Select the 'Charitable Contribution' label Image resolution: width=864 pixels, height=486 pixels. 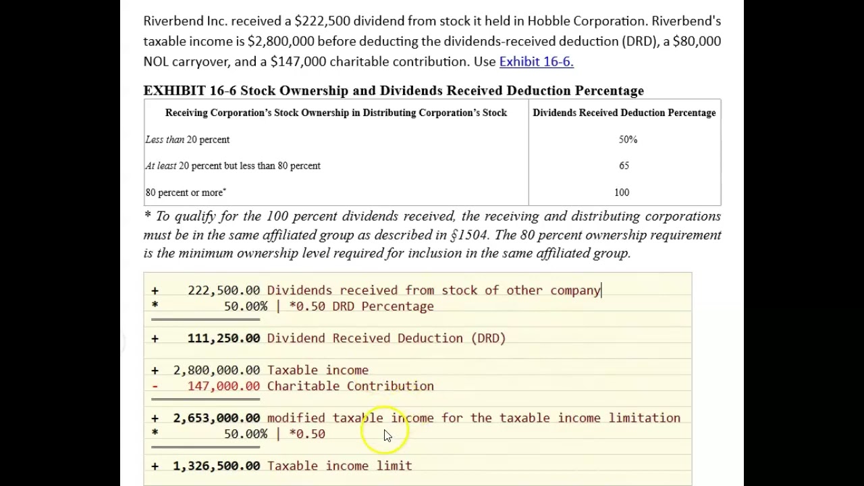coord(350,386)
